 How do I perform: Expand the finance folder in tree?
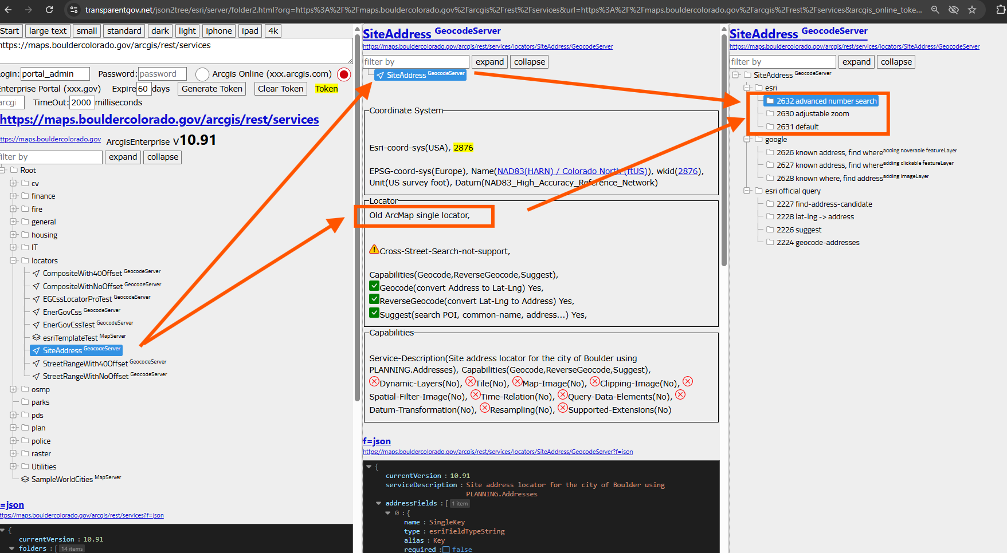[x=13, y=196]
